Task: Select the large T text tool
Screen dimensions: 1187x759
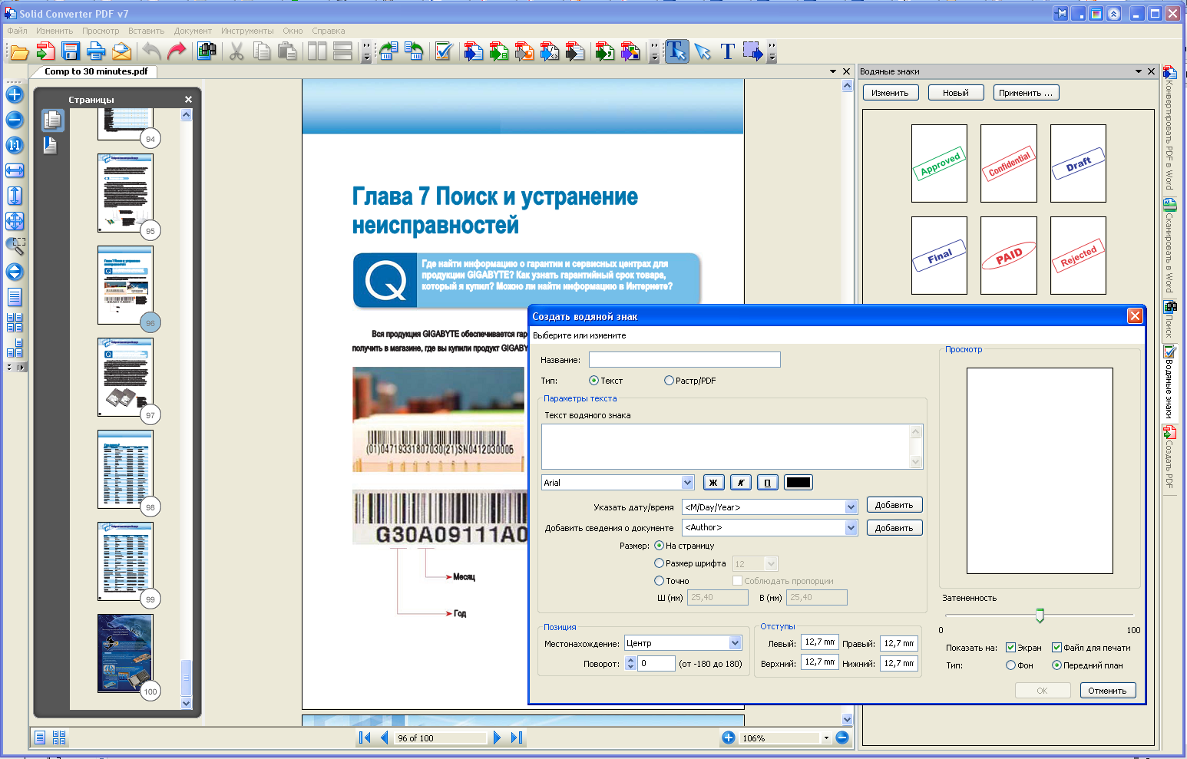Action: coord(728,52)
